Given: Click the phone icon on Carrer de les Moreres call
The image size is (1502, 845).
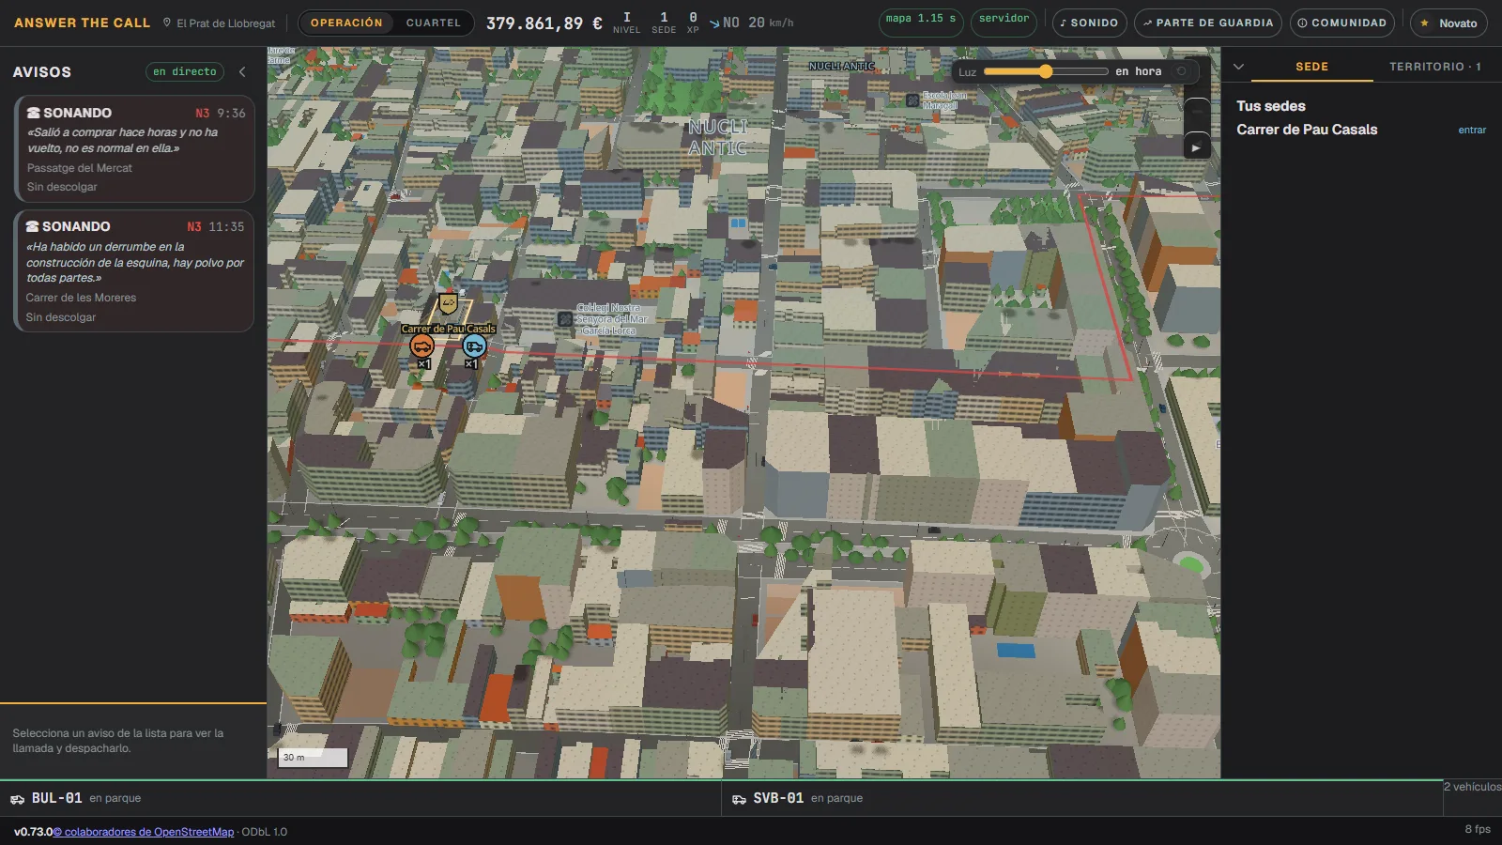Looking at the screenshot, I should [x=32, y=226].
